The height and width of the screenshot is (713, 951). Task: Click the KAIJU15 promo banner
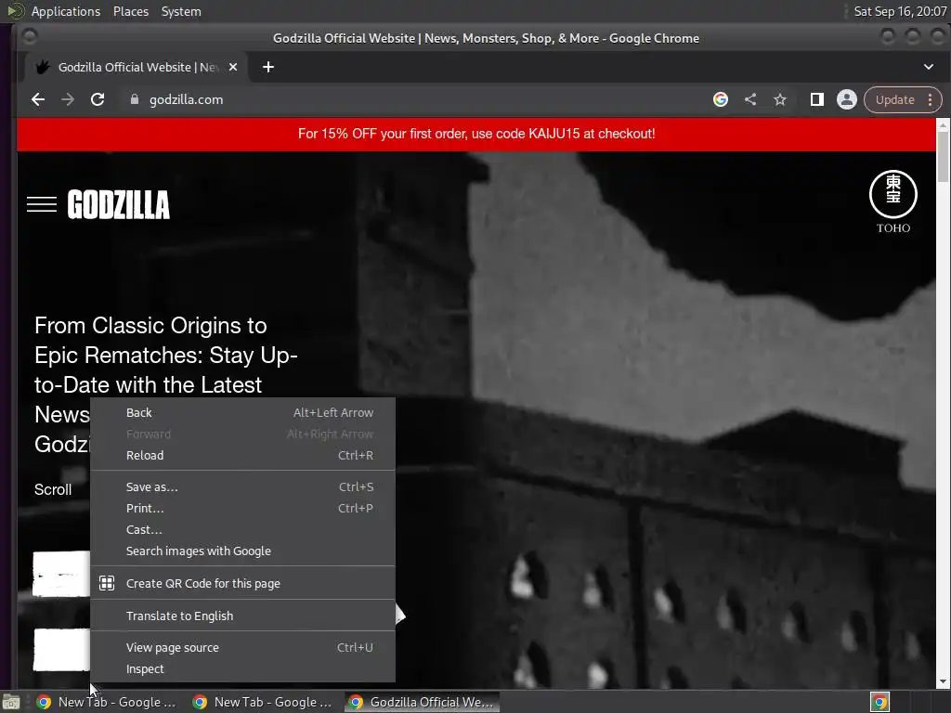point(476,134)
